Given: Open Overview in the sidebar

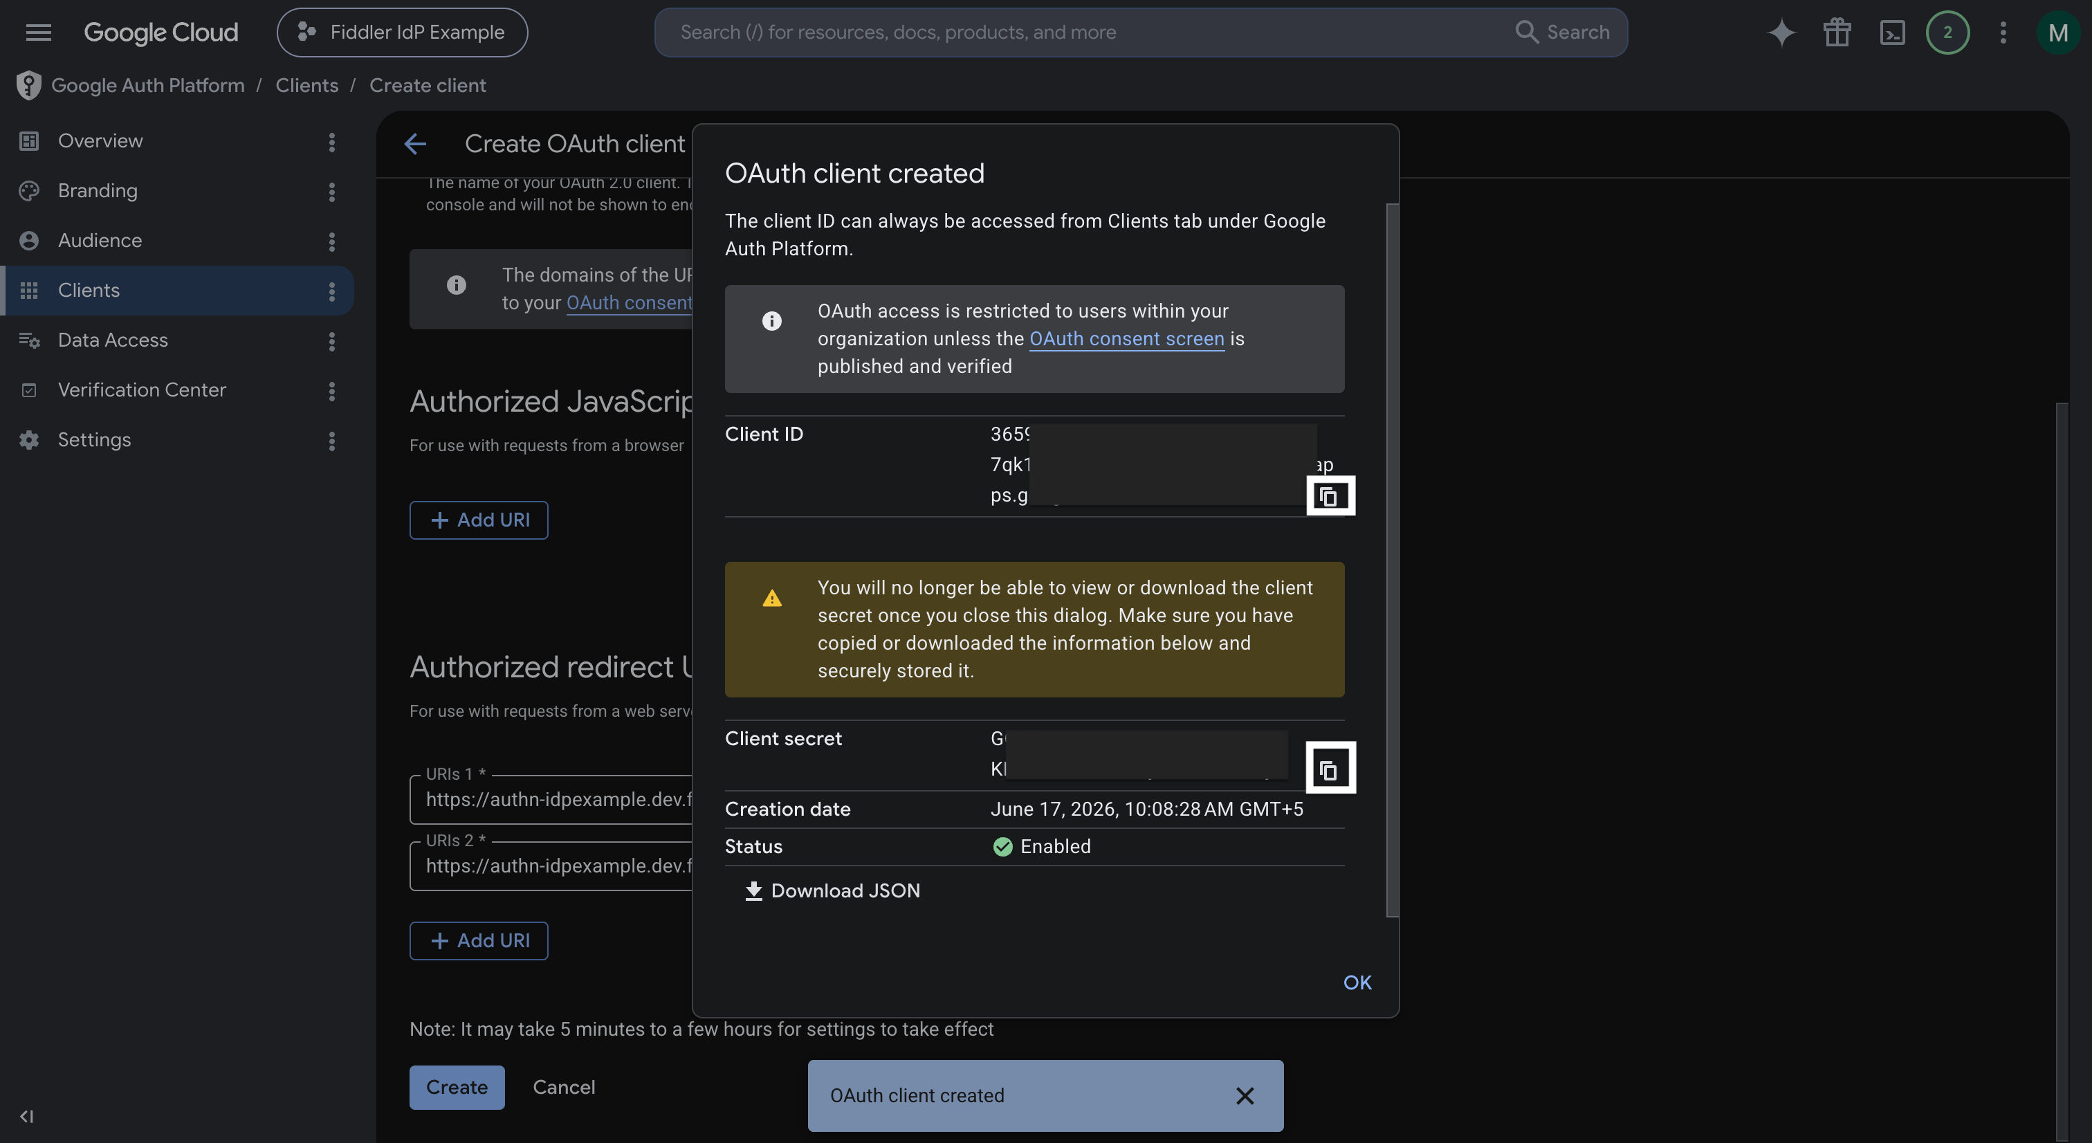Looking at the screenshot, I should click(100, 141).
